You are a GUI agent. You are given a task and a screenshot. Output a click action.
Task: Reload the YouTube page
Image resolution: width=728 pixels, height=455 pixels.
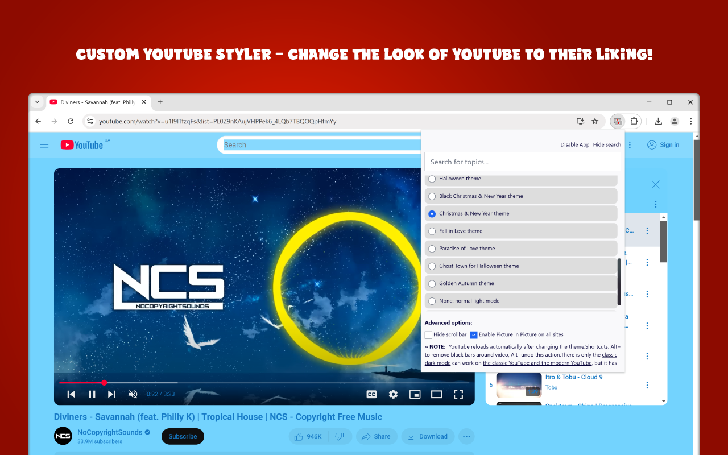[x=71, y=121]
